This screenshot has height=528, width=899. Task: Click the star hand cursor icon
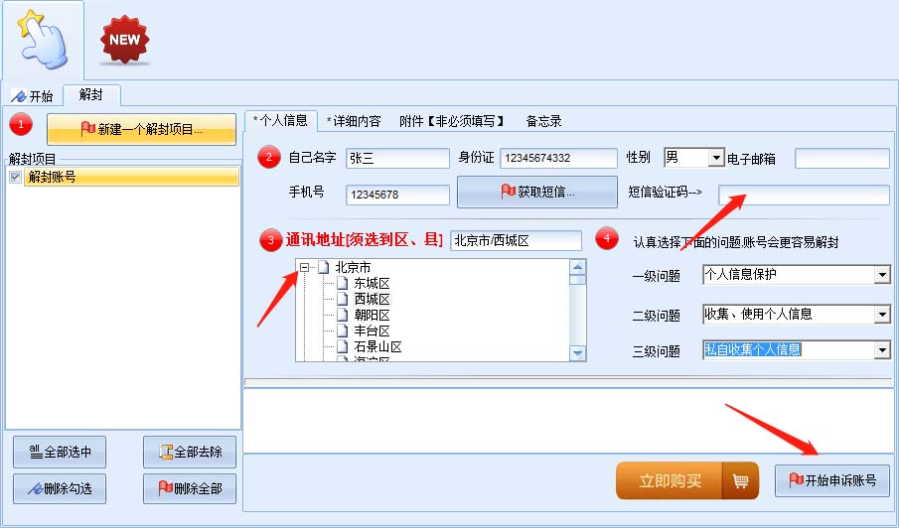tap(42, 40)
